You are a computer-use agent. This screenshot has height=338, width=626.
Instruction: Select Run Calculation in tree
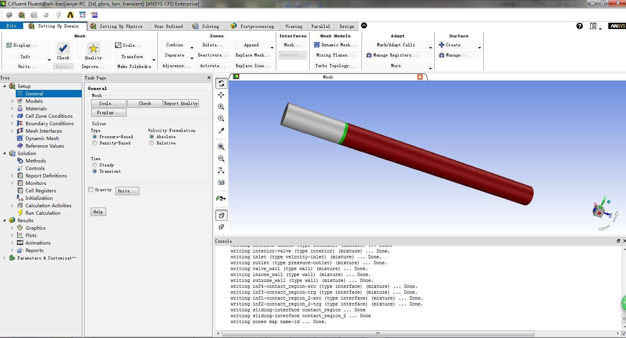click(x=43, y=213)
